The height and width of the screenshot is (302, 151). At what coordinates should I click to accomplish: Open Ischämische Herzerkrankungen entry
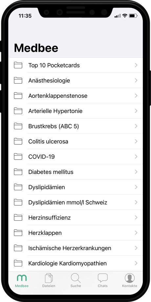click(75, 248)
